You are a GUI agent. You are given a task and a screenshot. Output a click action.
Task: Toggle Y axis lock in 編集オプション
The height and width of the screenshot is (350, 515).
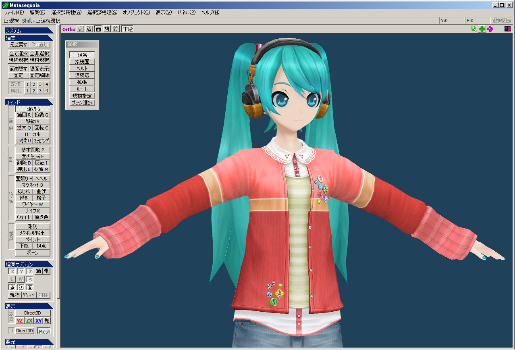coord(21,271)
